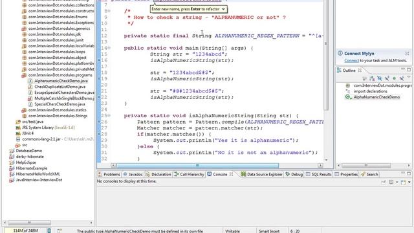Click the DatabaseDemo project icon

coord(12,151)
